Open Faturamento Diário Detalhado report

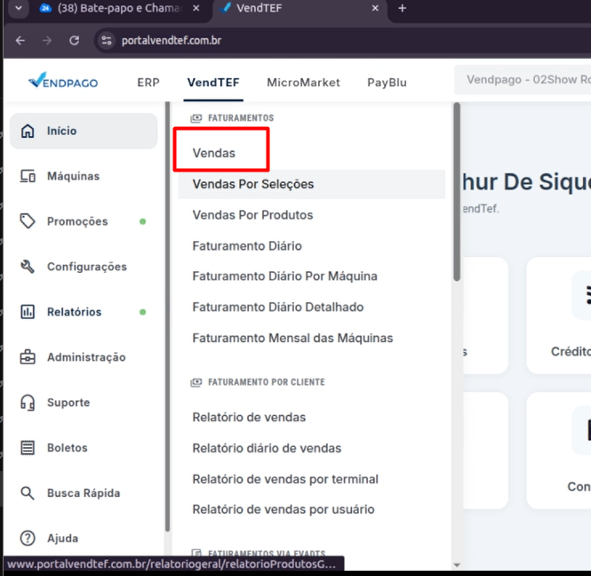[278, 307]
